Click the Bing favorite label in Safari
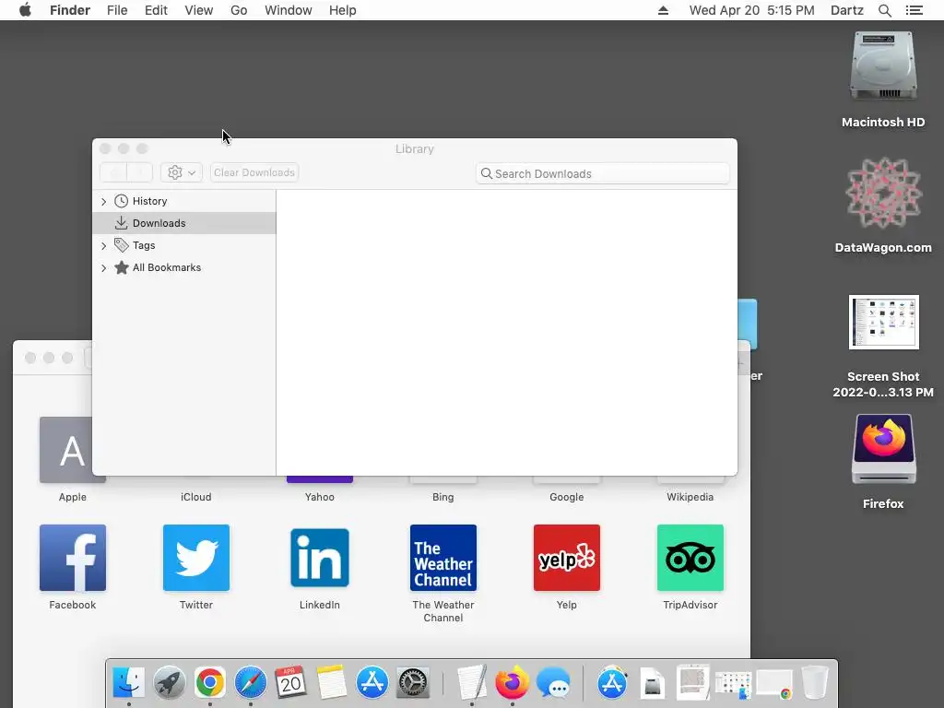This screenshot has width=944, height=708. (x=443, y=497)
